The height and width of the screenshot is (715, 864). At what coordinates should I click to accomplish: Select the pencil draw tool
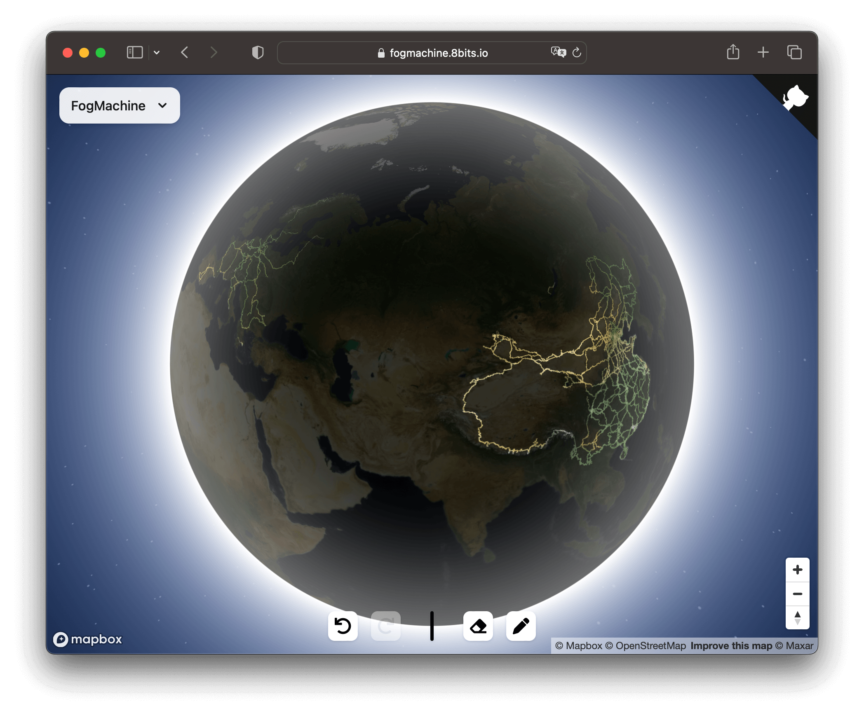(521, 626)
